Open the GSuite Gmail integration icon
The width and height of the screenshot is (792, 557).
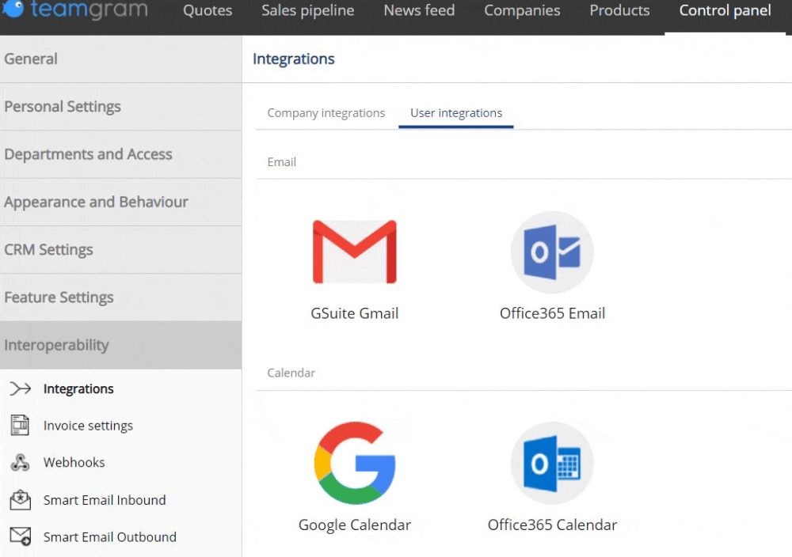(x=355, y=252)
